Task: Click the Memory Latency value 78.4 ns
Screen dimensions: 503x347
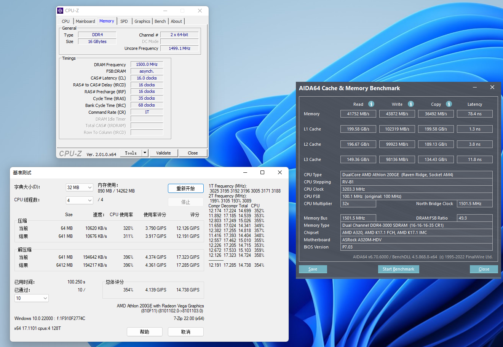Action: point(475,114)
